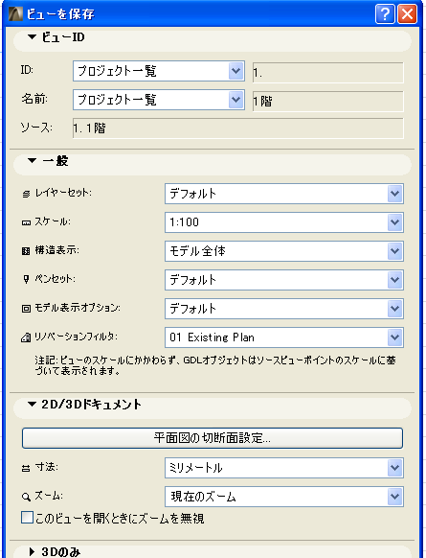Image resolution: width=426 pixels, height=558 pixels.
Task: Click the モデル表示オプション icon
Action: point(26,309)
